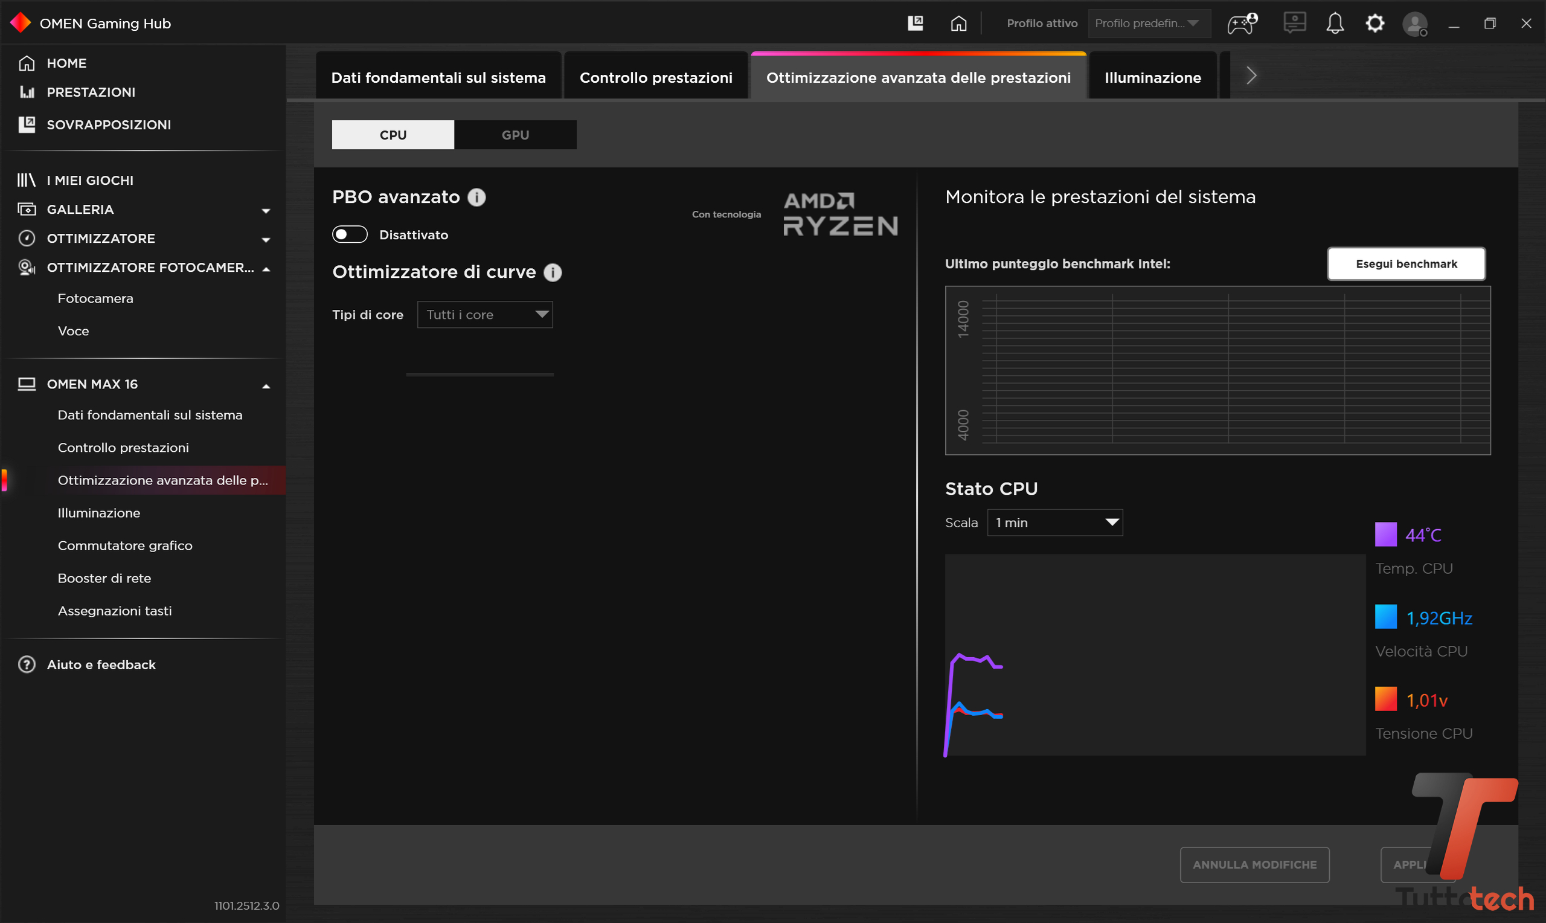Click the overlays icon in title bar
The image size is (1546, 923).
915,23
